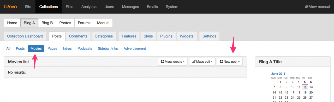The image size is (334, 102).
Task: Open the Site menu
Action: click(28, 7)
